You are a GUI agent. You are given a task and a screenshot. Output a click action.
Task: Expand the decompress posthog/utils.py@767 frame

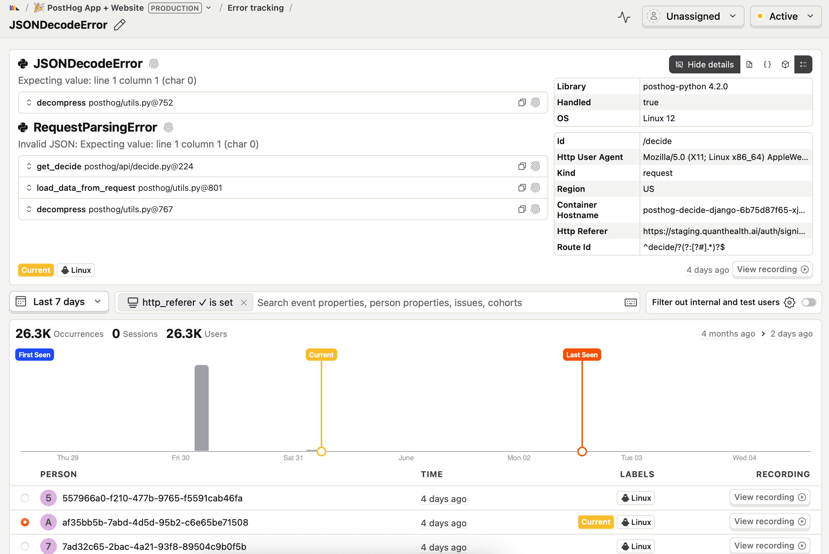(x=29, y=209)
